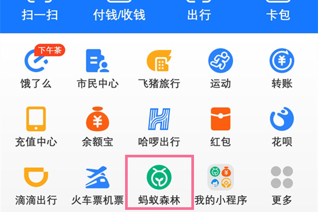Screen dimensions: 318x212
Task: Open 哈啰出行 bike service
Action: pyautogui.click(x=159, y=119)
